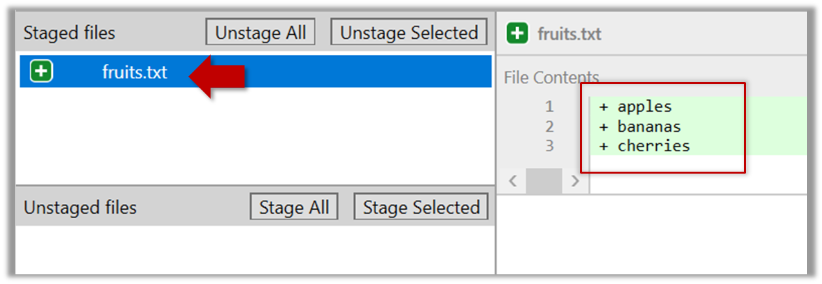Click the green plus icon in diff header
This screenshot has width=822, height=284.
(x=517, y=33)
